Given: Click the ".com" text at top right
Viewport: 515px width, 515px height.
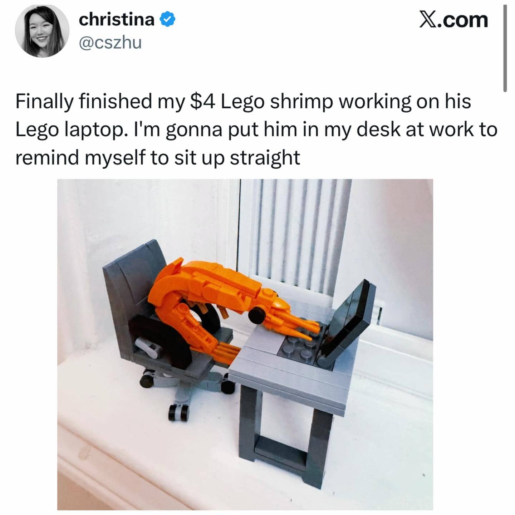Looking at the screenshot, I should click(463, 20).
